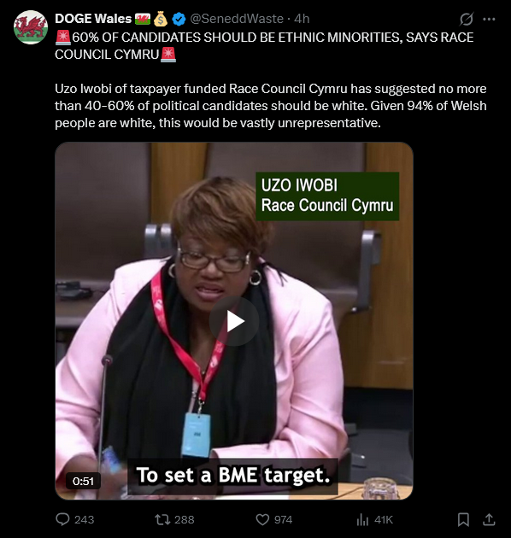Screen dimensions: 511x538
Task: Click the 288 reposts count
Action: [185, 520]
